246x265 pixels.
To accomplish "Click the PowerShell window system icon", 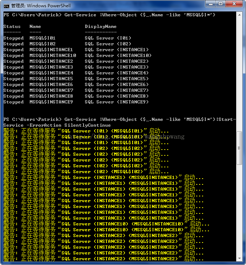I will (x=6, y=6).
